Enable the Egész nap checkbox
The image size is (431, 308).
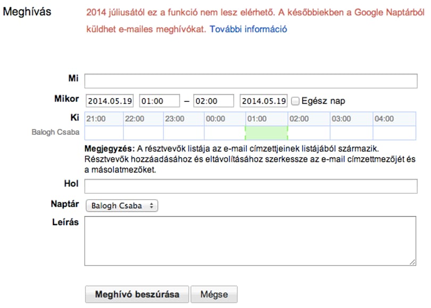[295, 101]
